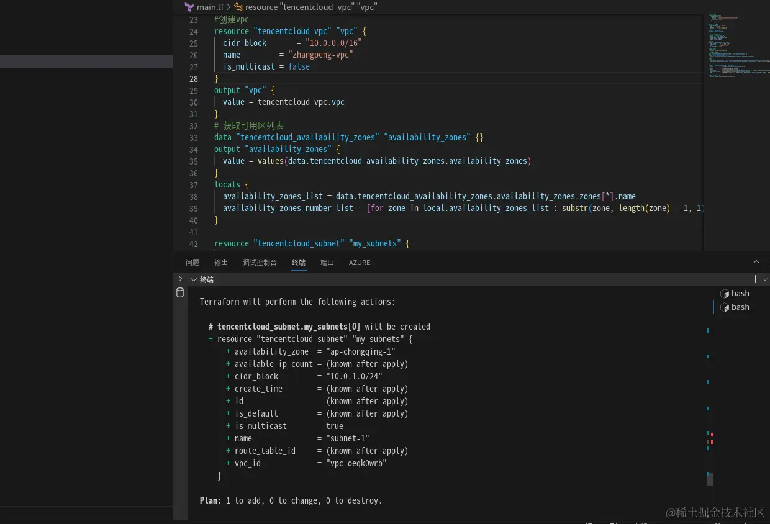Open the resource "tencentcloud_vpc" "vpc" breadcrumb
Viewport: 770px width, 524px height.
(311, 7)
